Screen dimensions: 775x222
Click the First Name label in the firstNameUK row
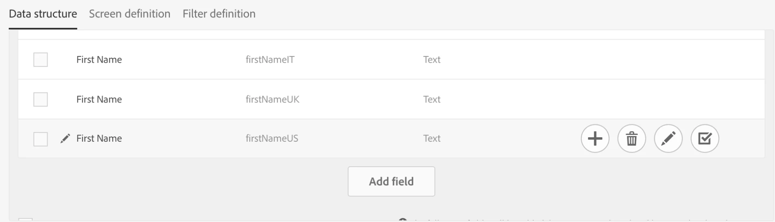tap(99, 99)
